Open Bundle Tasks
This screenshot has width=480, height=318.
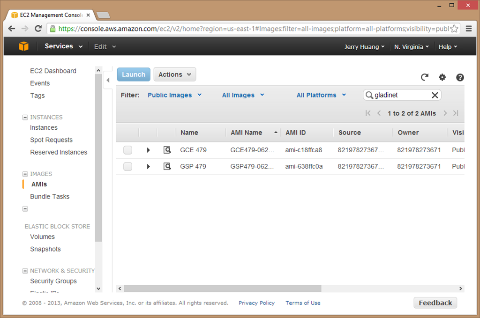pyautogui.click(x=50, y=197)
